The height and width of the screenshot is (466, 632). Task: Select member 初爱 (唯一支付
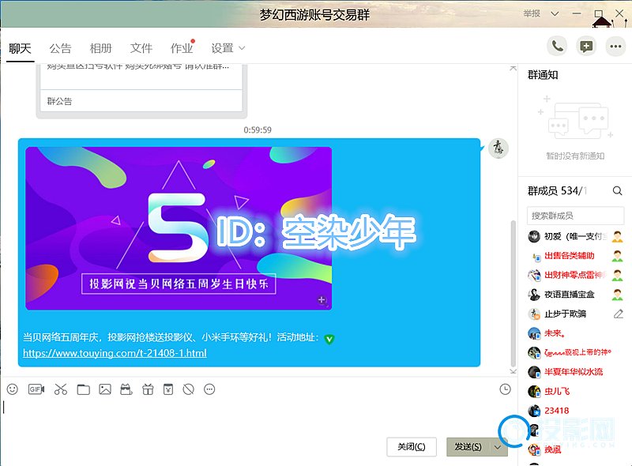tap(576, 236)
